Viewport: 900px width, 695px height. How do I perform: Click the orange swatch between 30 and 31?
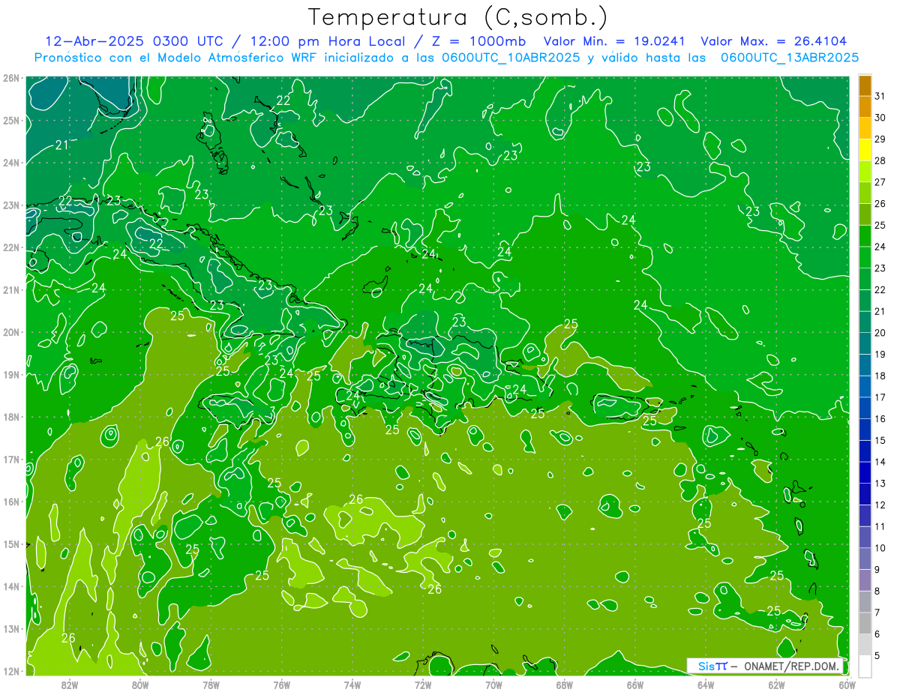click(865, 106)
